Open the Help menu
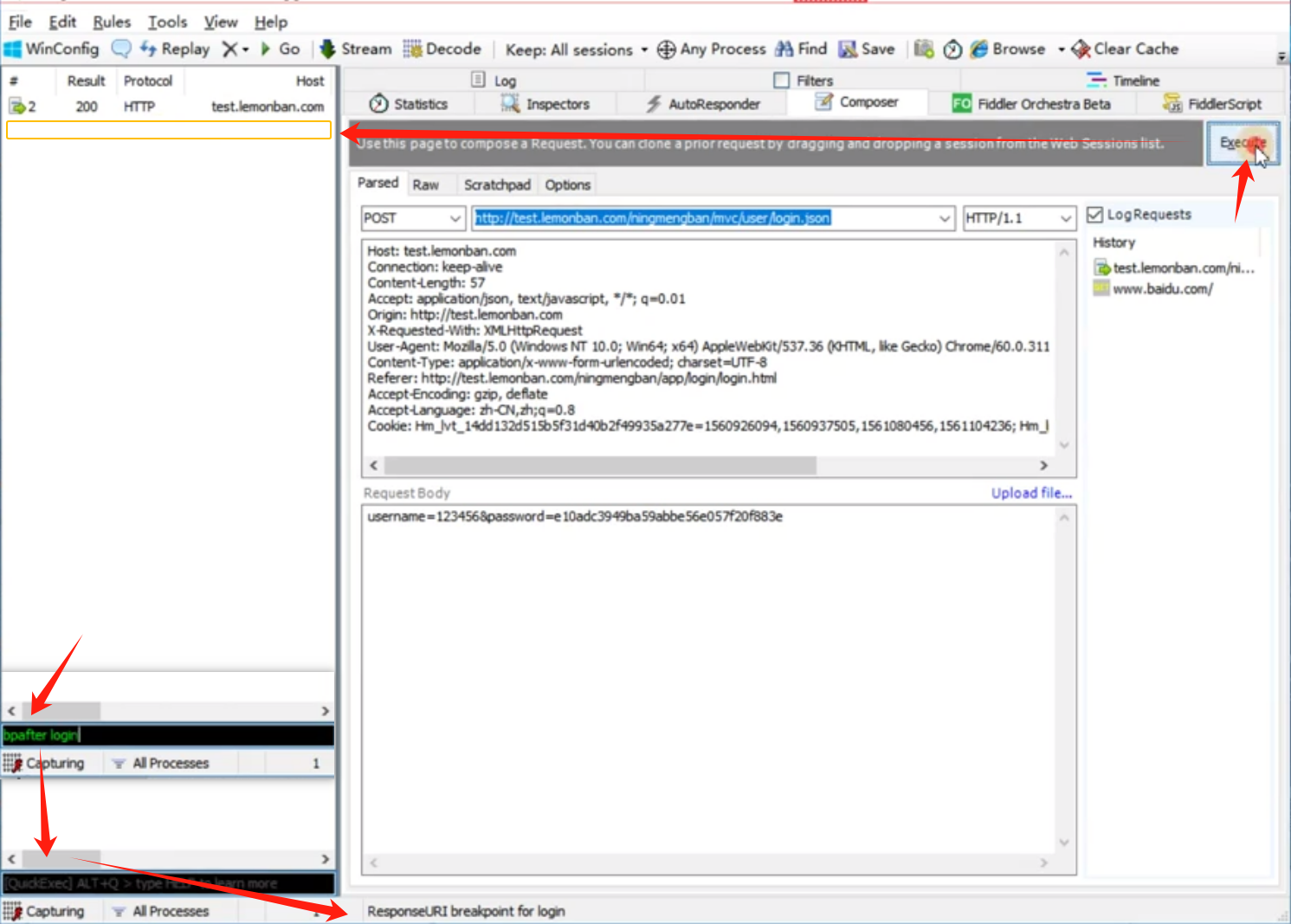 pyautogui.click(x=271, y=22)
